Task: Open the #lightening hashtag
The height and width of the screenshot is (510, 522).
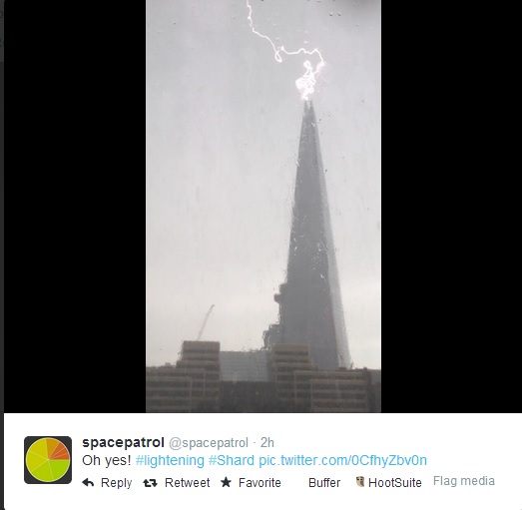Action: [x=170, y=461]
